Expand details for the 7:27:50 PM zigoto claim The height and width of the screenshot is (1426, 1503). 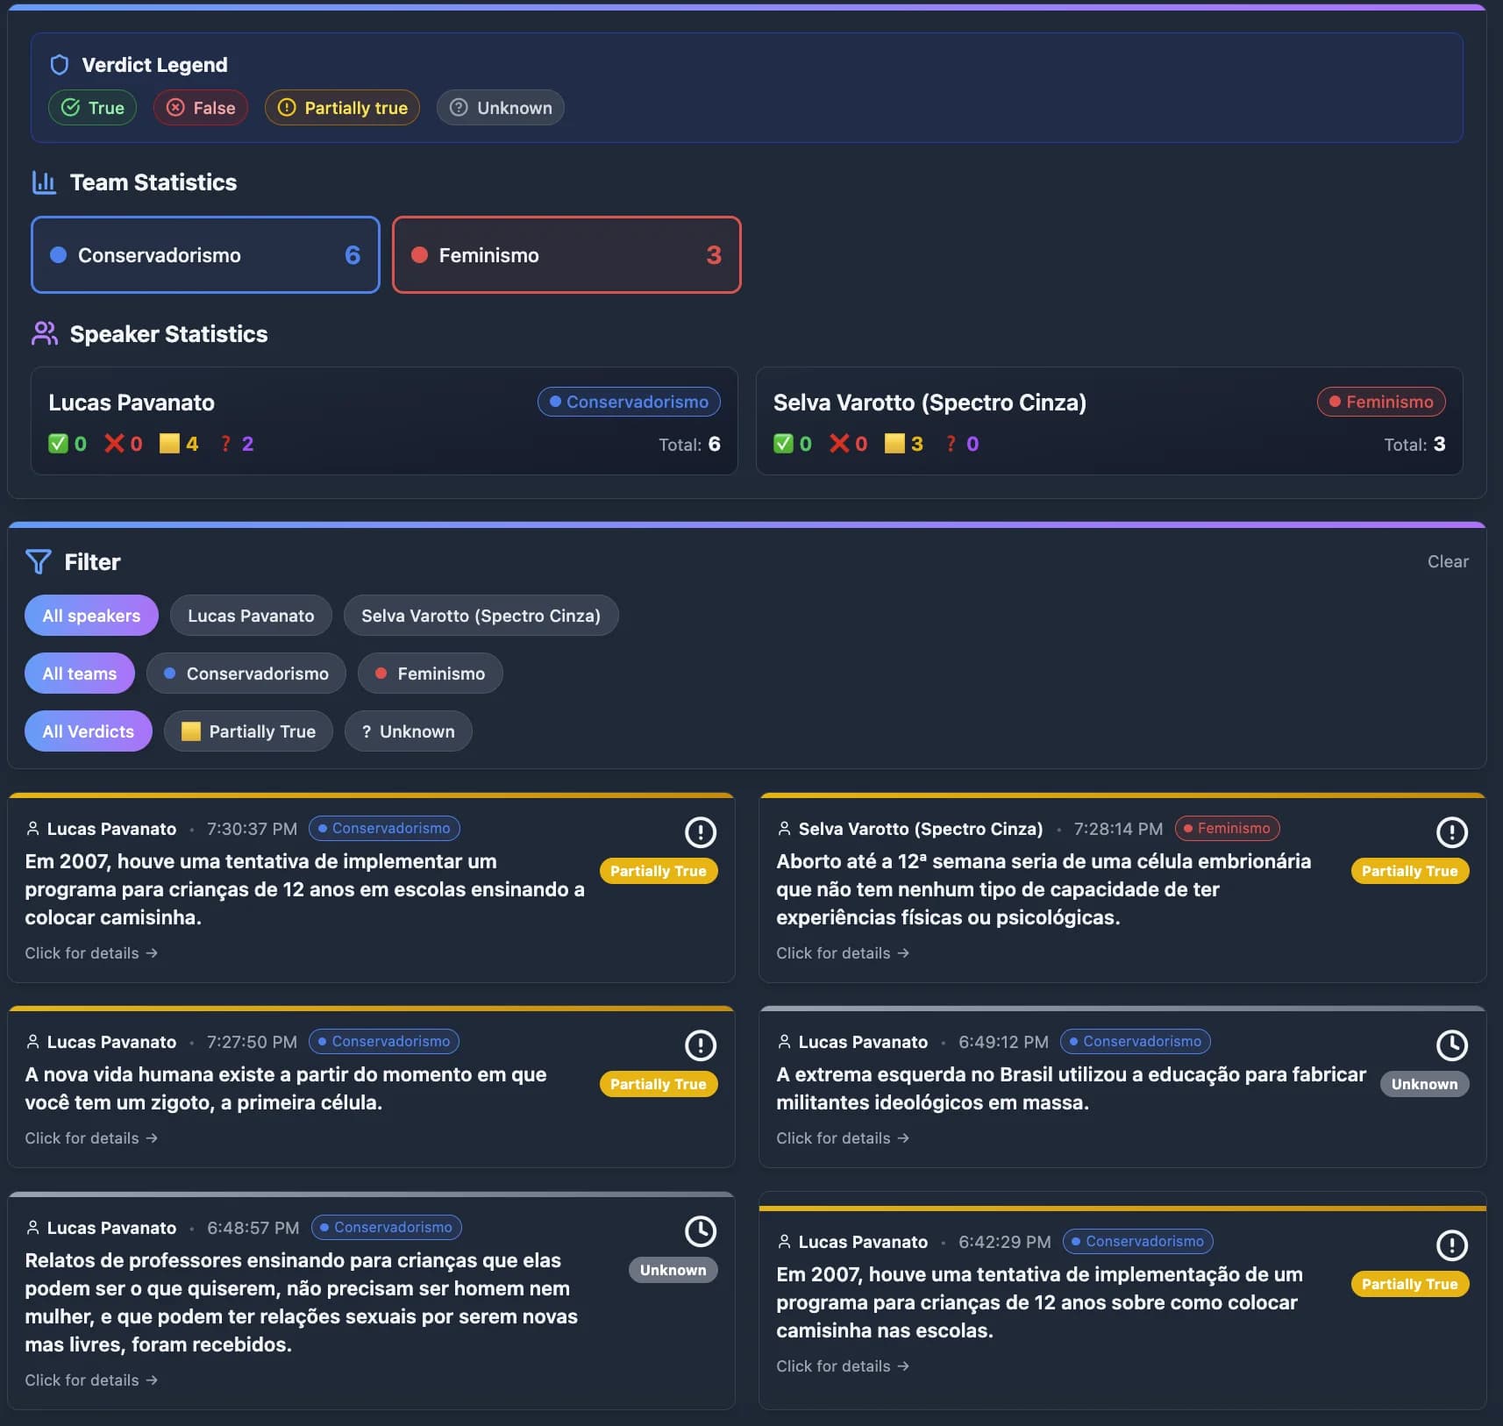(x=91, y=1138)
